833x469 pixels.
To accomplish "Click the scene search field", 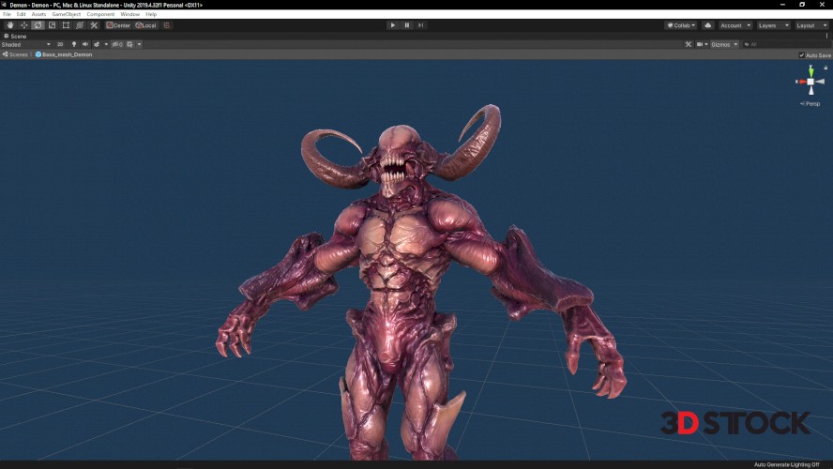I will tap(785, 44).
